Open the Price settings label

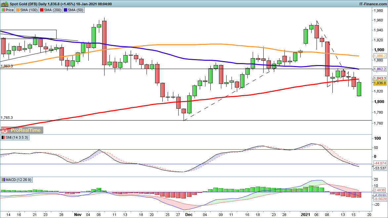pyautogui.click(x=10, y=10)
